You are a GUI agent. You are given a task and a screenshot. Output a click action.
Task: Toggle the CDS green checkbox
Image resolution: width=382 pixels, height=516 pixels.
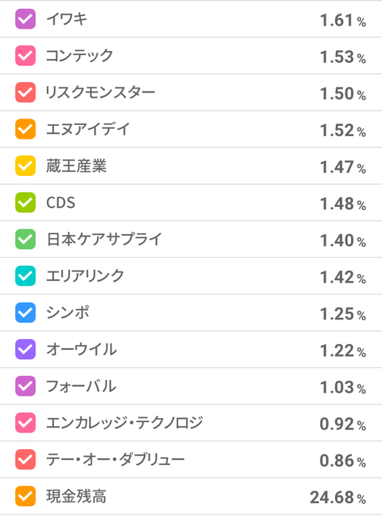[25, 202]
